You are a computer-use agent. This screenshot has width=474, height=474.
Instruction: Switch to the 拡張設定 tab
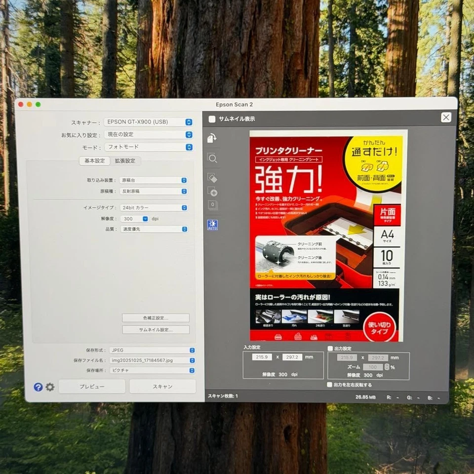[125, 161]
